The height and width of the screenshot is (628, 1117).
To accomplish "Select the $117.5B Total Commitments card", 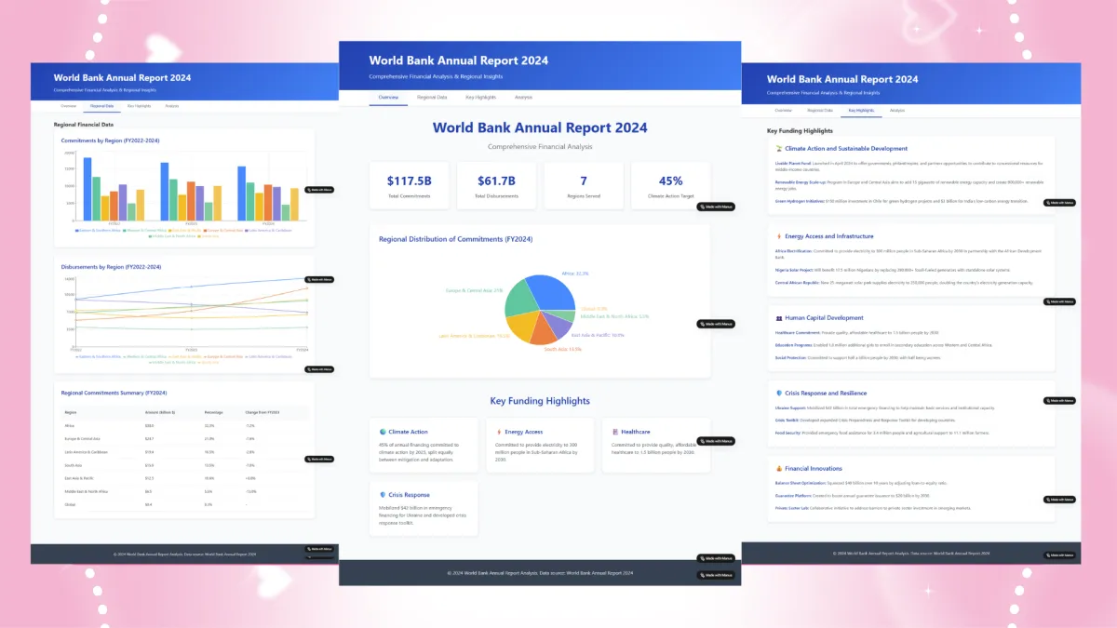I will 409,185.
